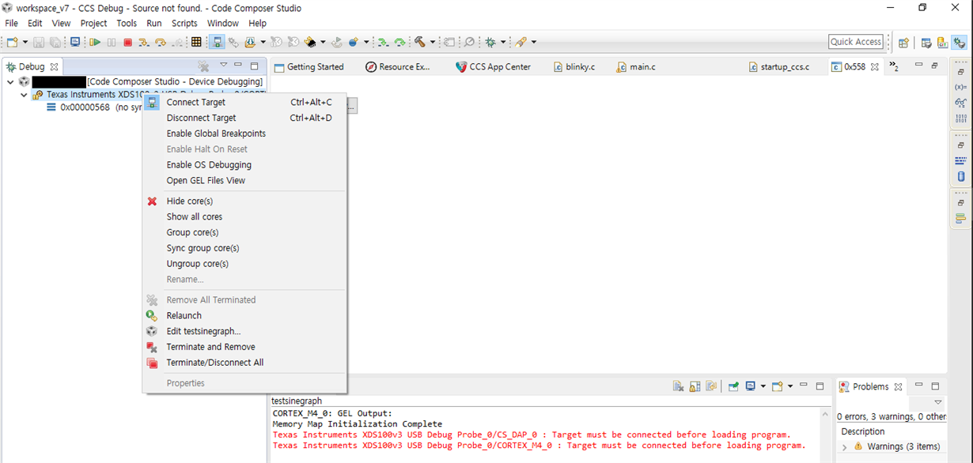Switch to the CCS Debug perspective icon
973x463 pixels.
(x=960, y=43)
